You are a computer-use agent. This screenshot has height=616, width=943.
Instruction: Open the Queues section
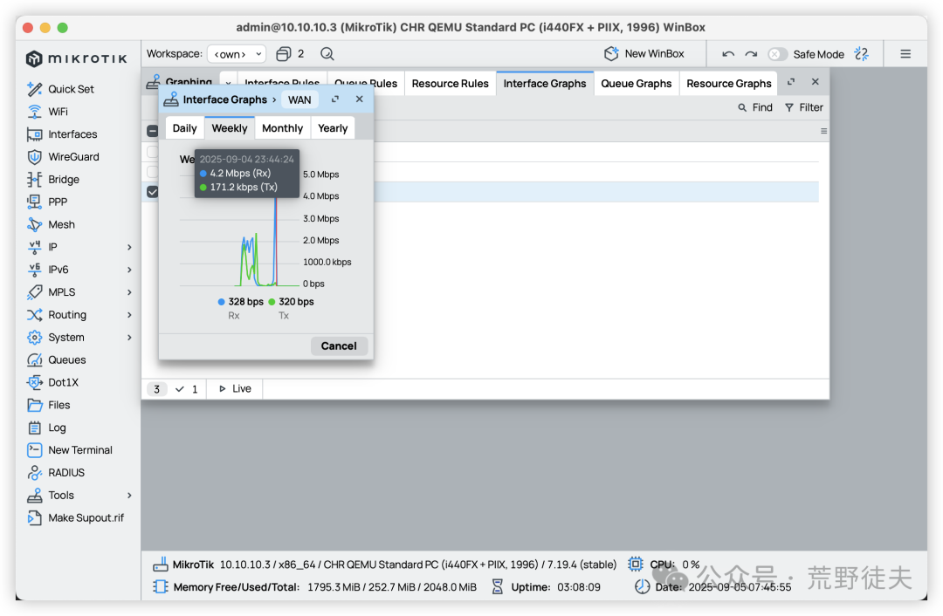click(57, 360)
